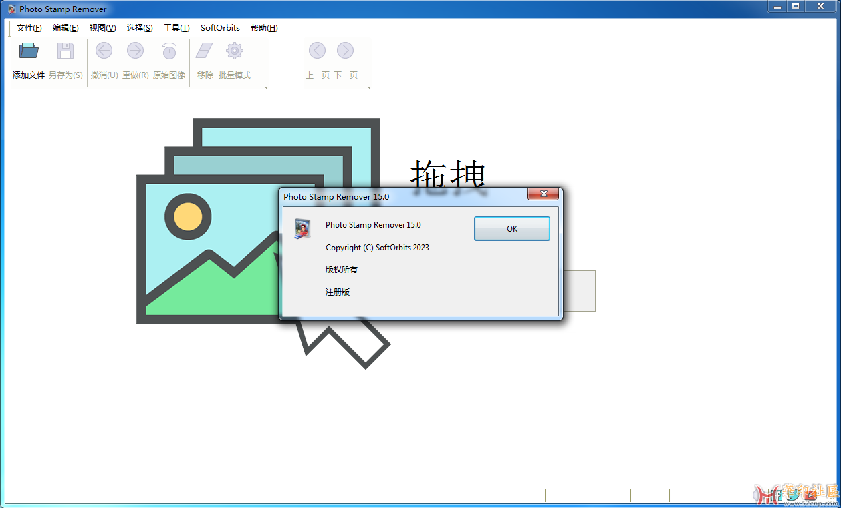Close the Photo Stamp Remover 15.0 dialog

tap(543, 194)
